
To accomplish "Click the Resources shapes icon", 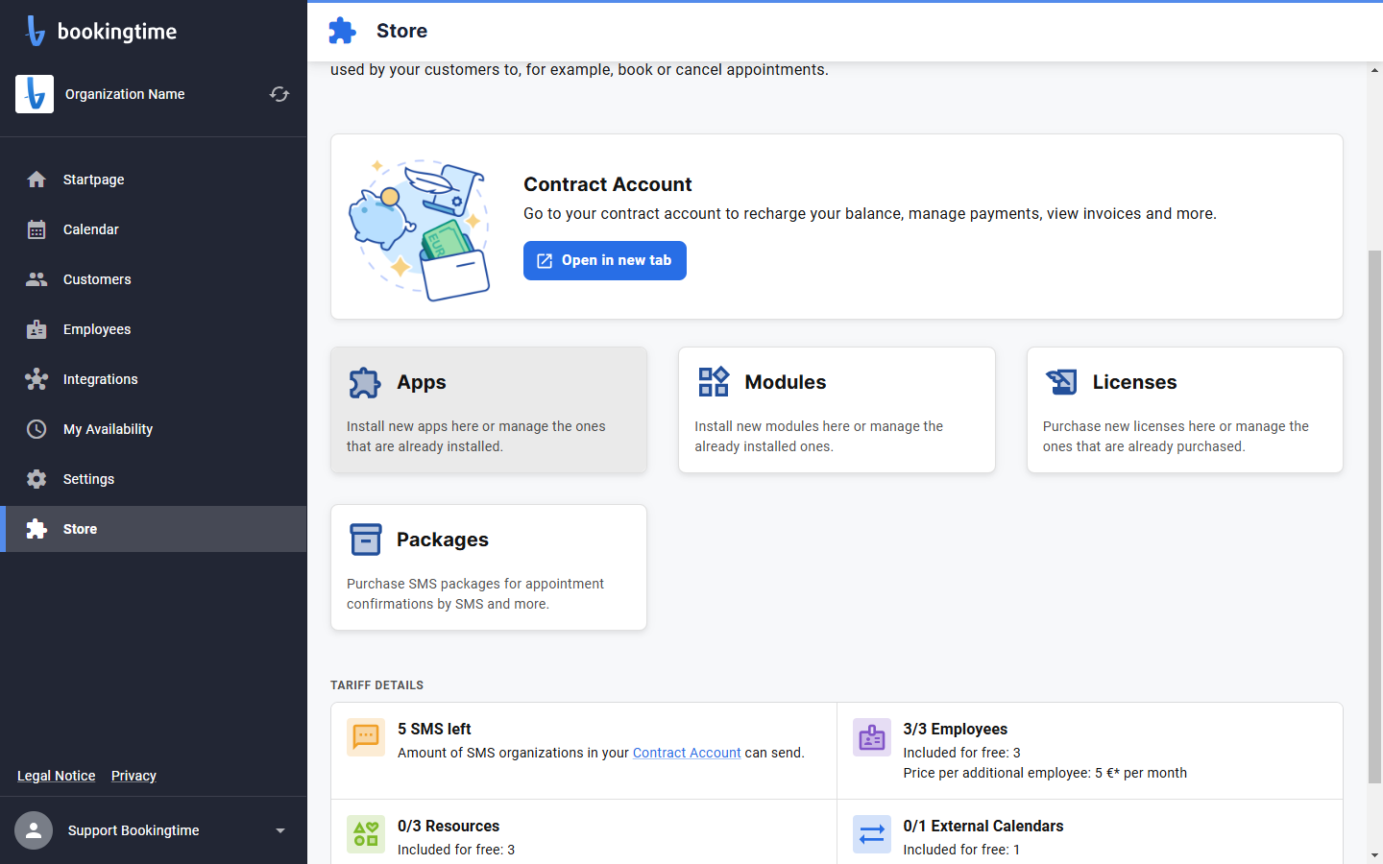I will point(366,834).
